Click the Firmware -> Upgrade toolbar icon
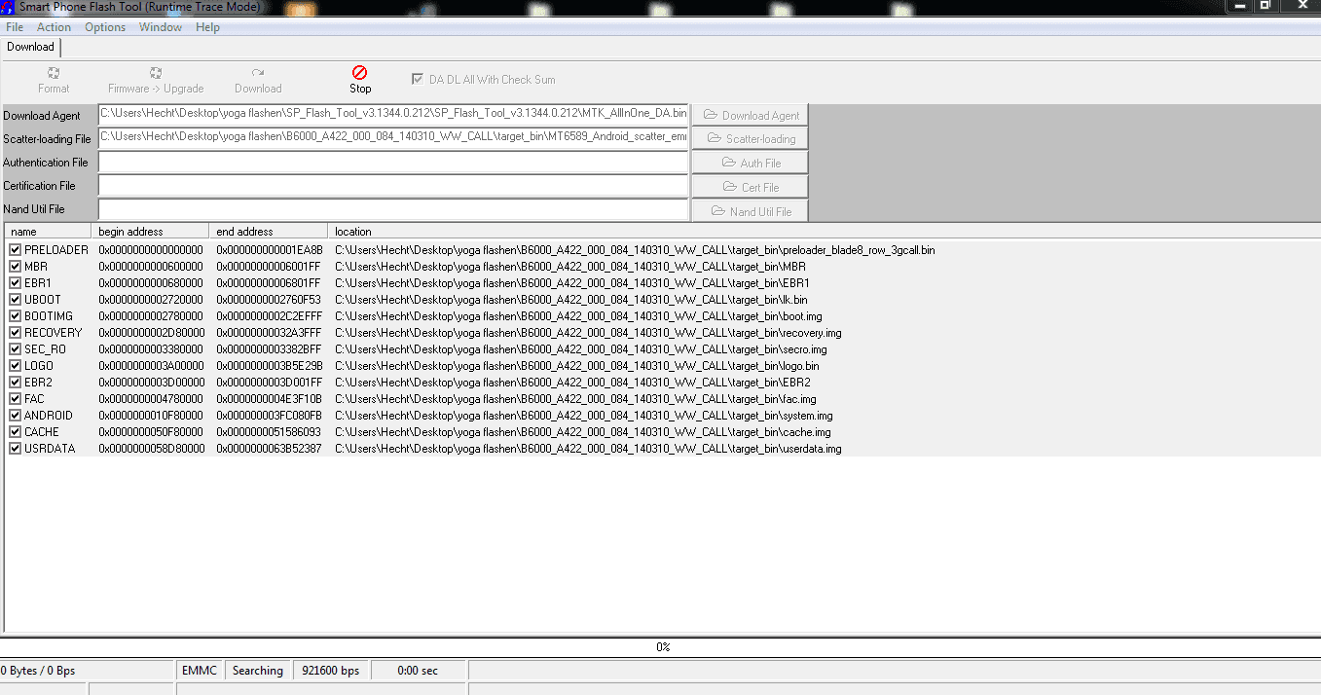 [156, 73]
